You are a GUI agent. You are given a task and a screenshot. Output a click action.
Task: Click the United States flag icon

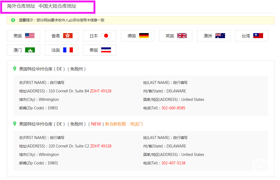[x=30, y=36]
